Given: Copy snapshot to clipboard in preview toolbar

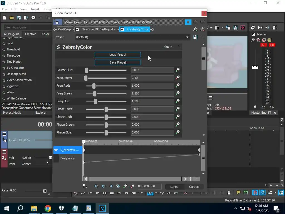Looking at the screenshot, I should tap(228, 28).
